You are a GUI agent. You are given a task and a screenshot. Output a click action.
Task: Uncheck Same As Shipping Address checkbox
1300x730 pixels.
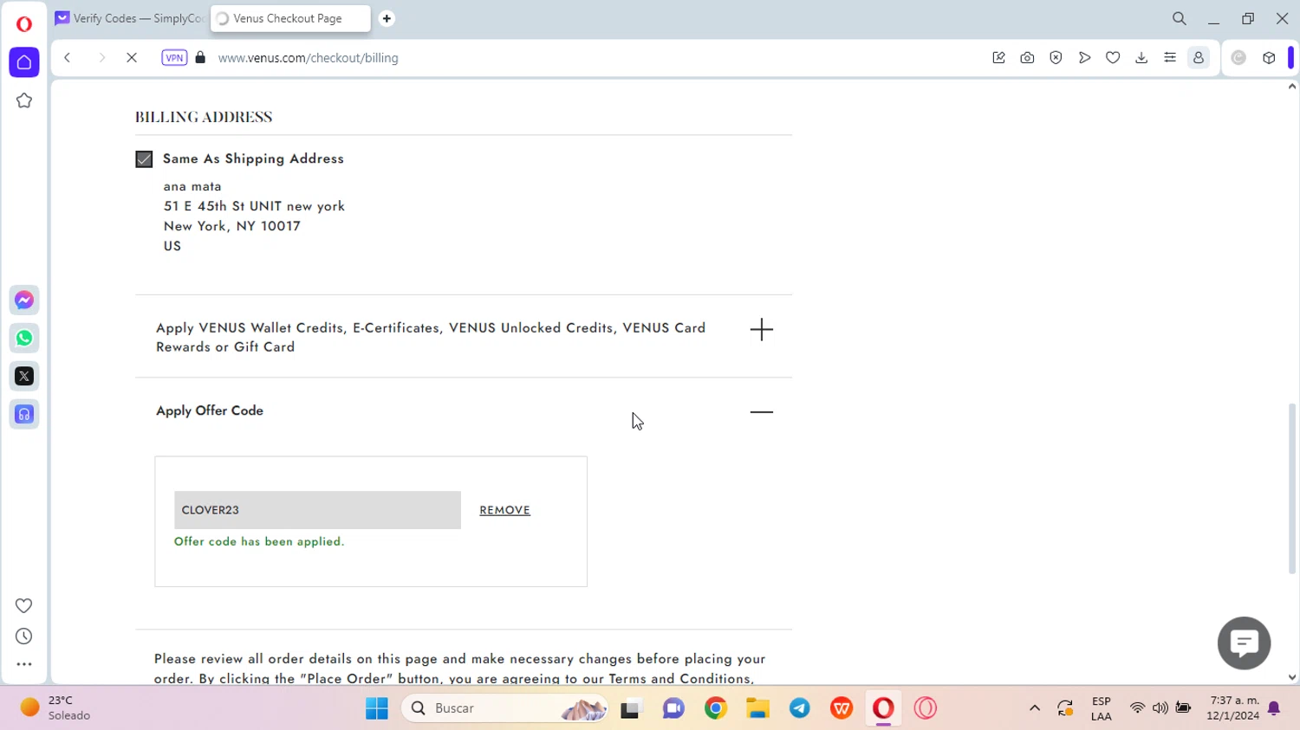[x=144, y=159]
